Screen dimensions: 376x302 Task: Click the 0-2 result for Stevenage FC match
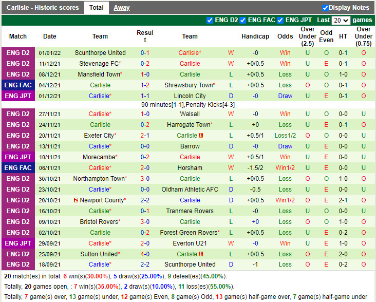[x=145, y=64]
